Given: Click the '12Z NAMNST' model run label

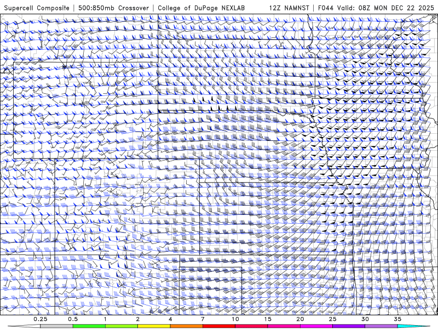Looking at the screenshot, I should tap(289, 8).
